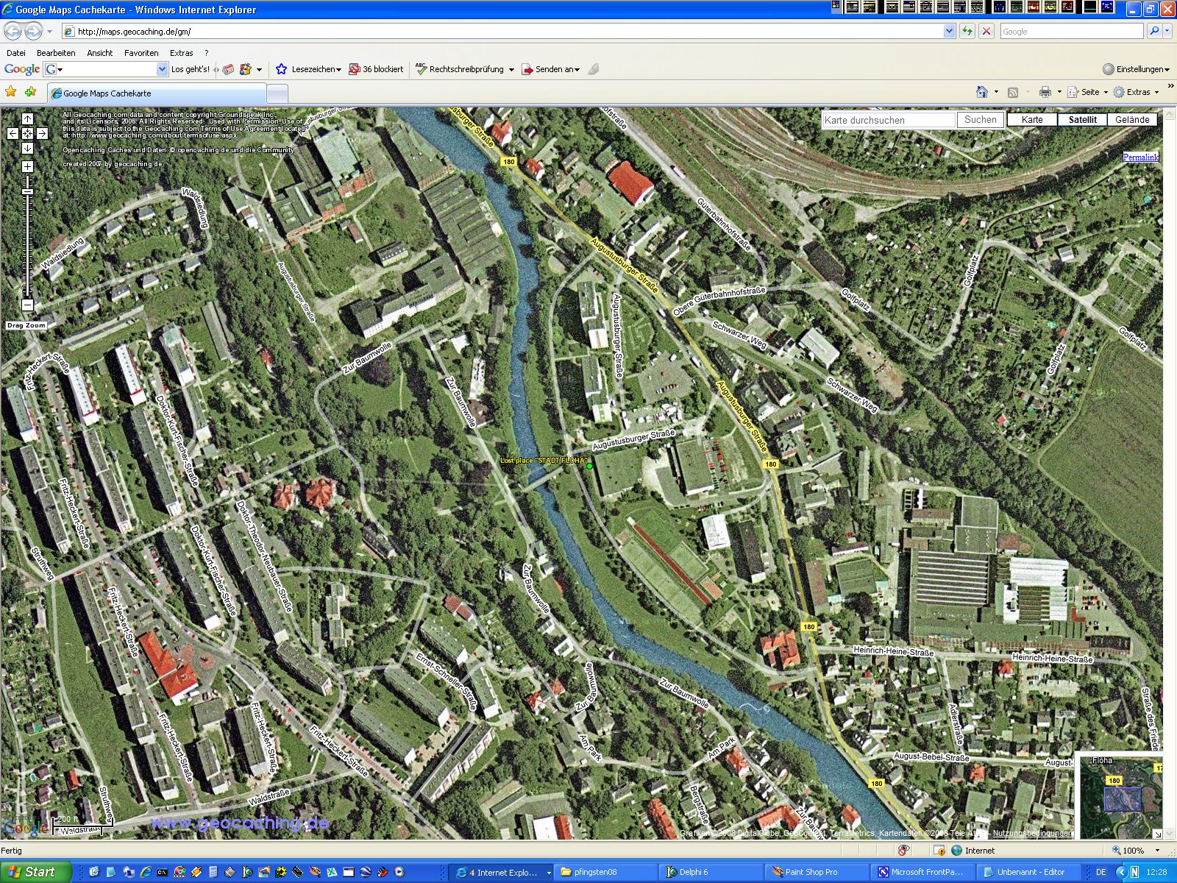The image size is (1177, 883).
Task: Open the Bearbeiten menu
Action: pyautogui.click(x=56, y=53)
